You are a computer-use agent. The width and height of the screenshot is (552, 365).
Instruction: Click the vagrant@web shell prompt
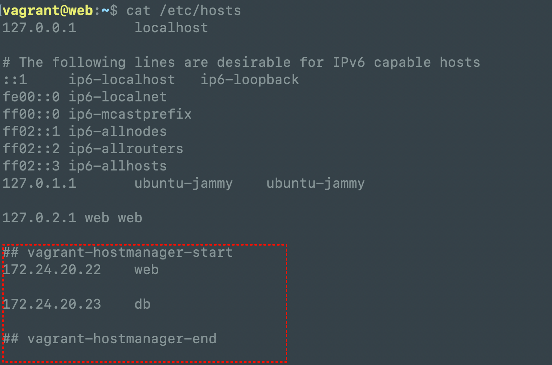(48, 11)
